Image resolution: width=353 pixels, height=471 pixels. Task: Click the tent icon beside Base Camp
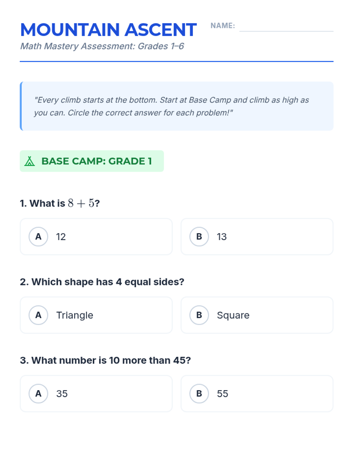29,161
